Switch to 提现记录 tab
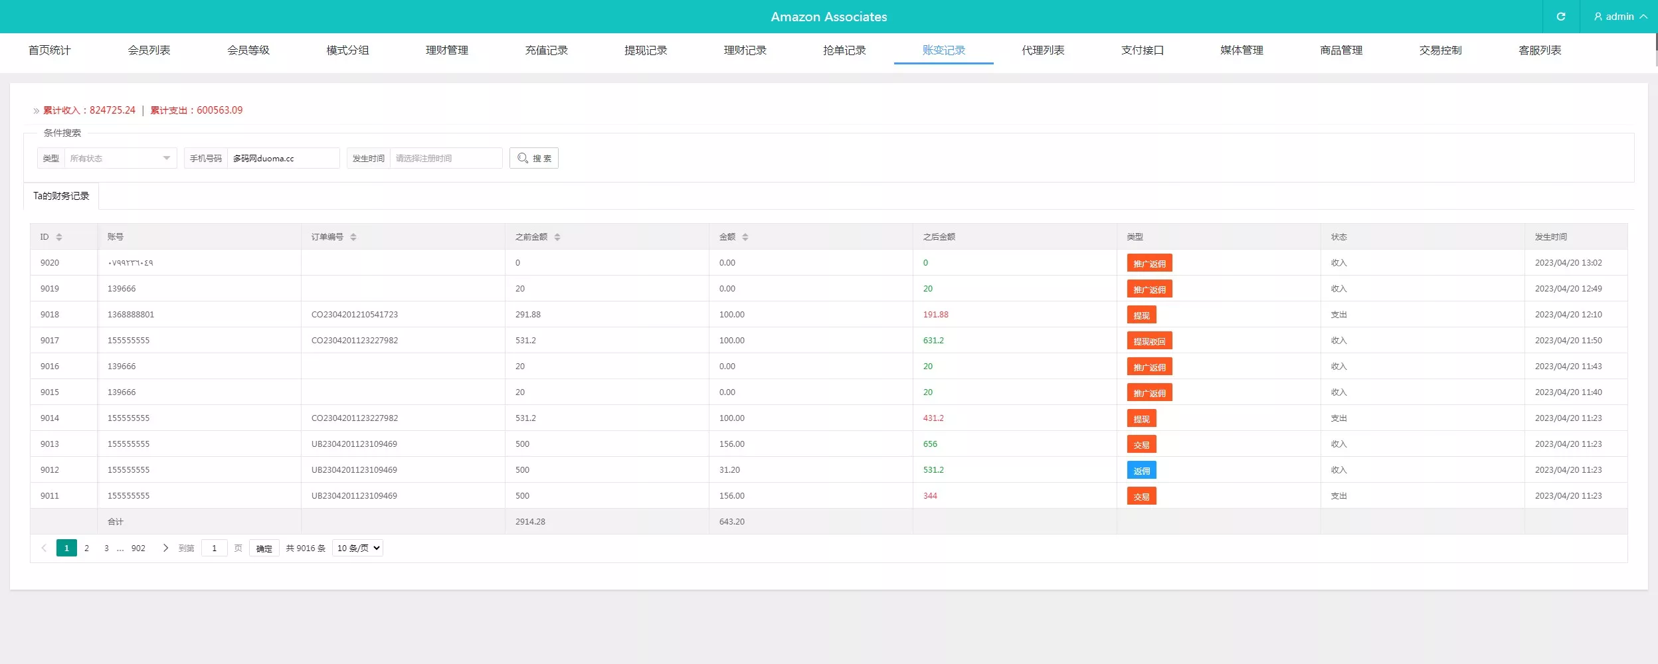Viewport: 1658px width, 664px height. pyautogui.click(x=645, y=50)
